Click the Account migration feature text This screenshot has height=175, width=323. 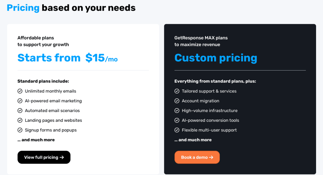click(x=200, y=101)
